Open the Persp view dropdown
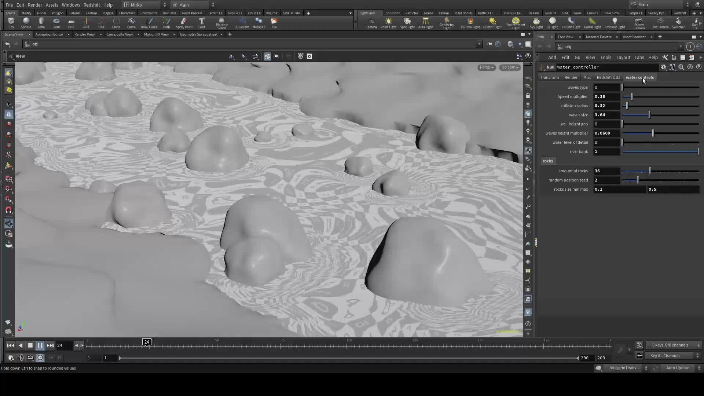 tap(486, 67)
